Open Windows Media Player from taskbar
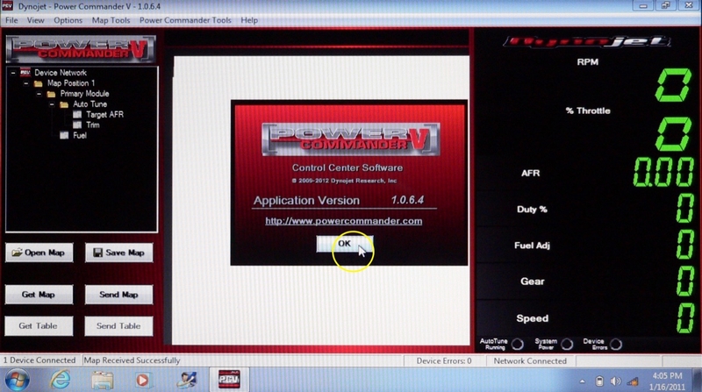The height and width of the screenshot is (392, 702). [x=142, y=379]
